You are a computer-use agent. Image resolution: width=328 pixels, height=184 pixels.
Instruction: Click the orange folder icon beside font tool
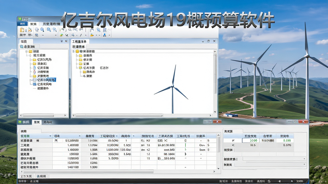(x=92, y=35)
